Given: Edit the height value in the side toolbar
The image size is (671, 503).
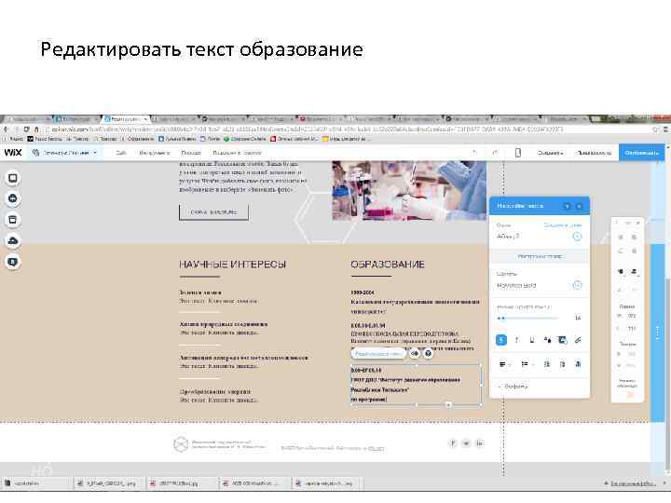Looking at the screenshot, I should (x=632, y=329).
